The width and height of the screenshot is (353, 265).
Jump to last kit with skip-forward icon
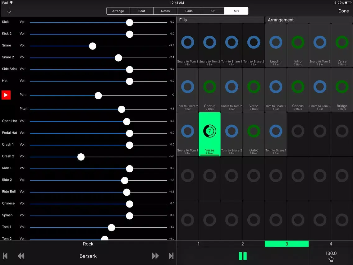click(171, 256)
